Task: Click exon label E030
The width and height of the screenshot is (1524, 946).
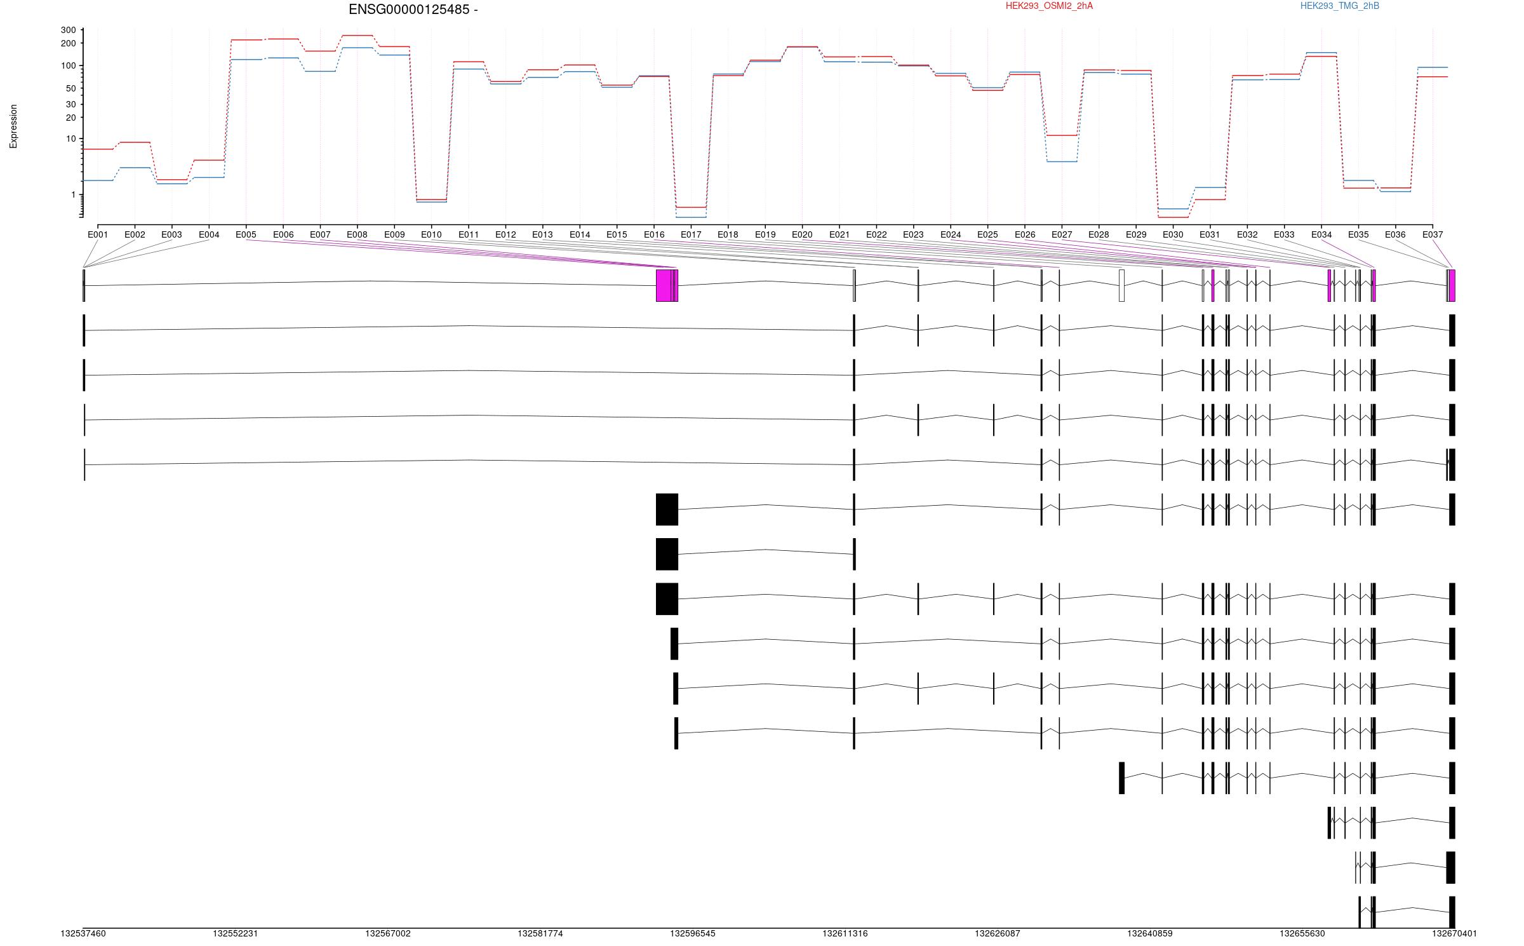Action: 1173,234
